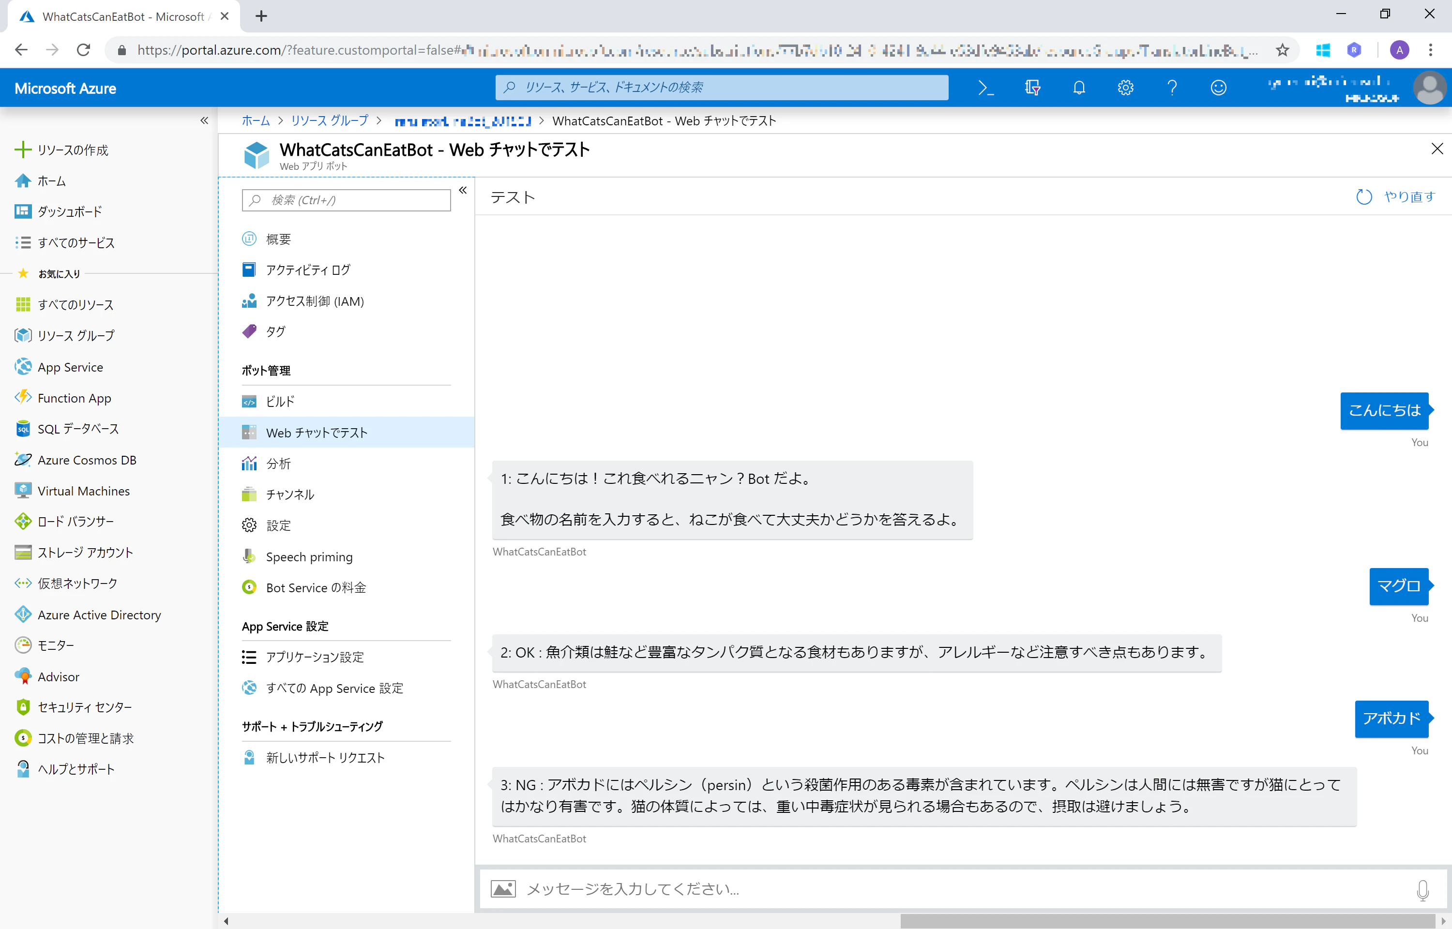Image resolution: width=1452 pixels, height=929 pixels.
Task: Open アクセス制御 (IAM) menu item
Action: point(346,301)
